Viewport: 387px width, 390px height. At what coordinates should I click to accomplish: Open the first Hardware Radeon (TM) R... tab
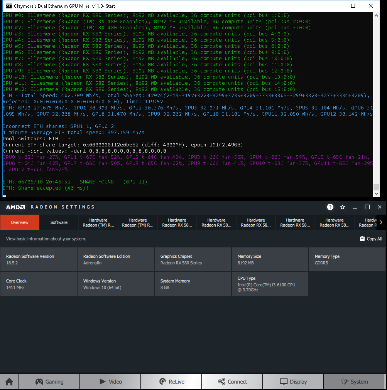coord(98,222)
